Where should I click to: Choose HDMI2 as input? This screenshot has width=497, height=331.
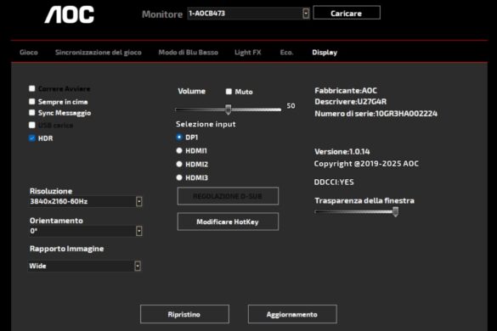[179, 164]
